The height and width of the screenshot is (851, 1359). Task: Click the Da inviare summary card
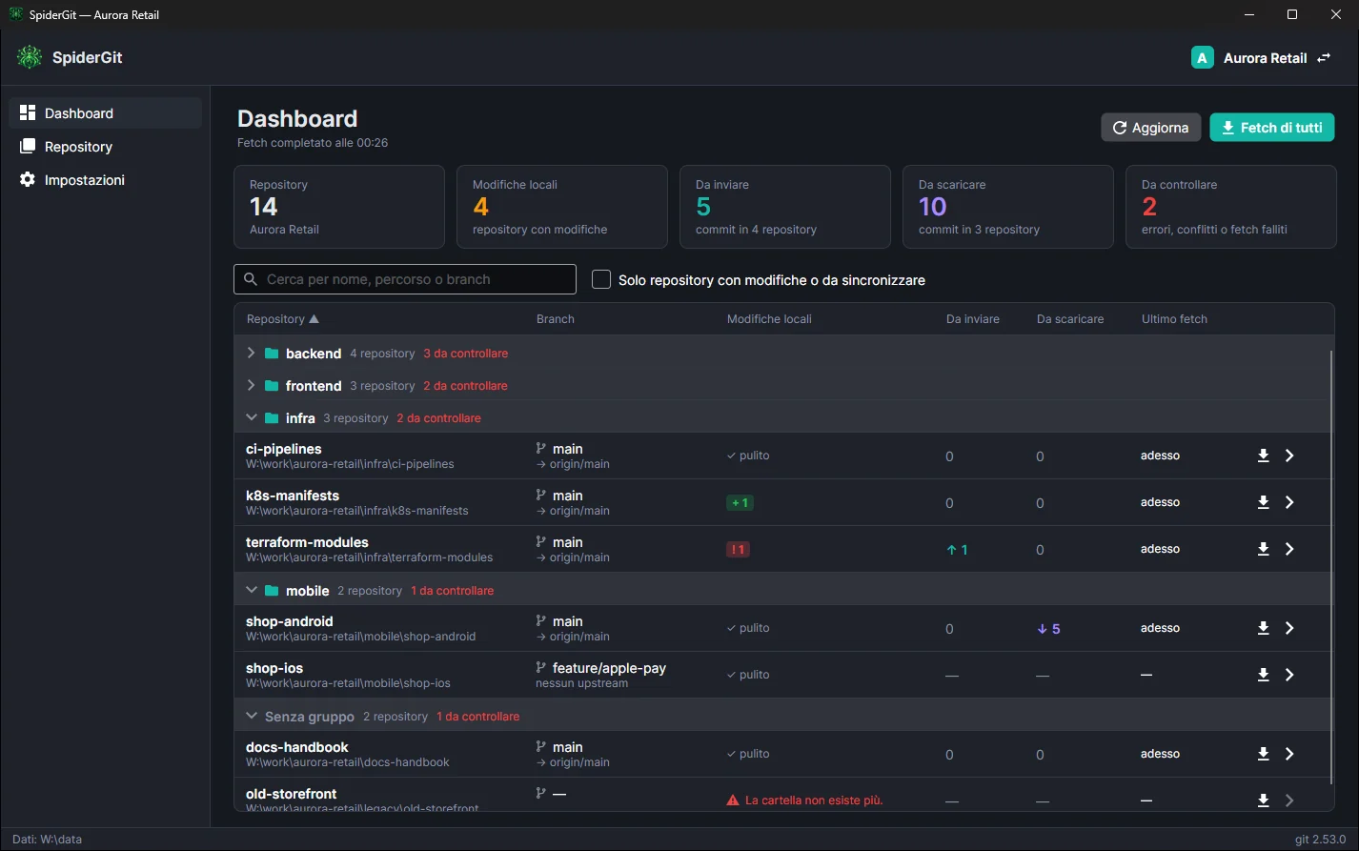[x=785, y=207]
